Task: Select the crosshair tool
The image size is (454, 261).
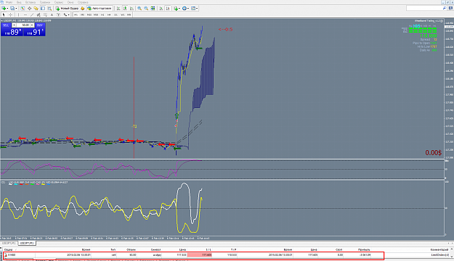Action: tap(10, 14)
